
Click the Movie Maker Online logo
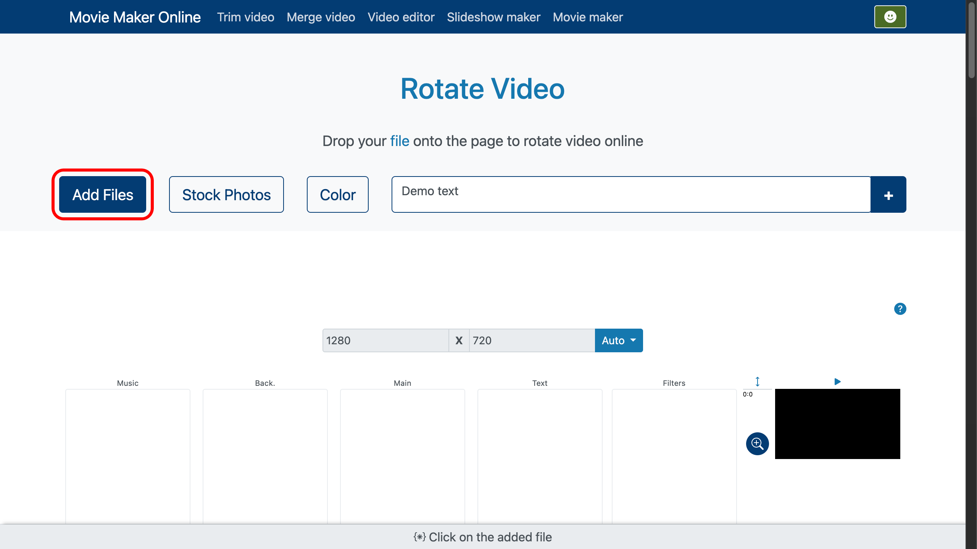(135, 17)
